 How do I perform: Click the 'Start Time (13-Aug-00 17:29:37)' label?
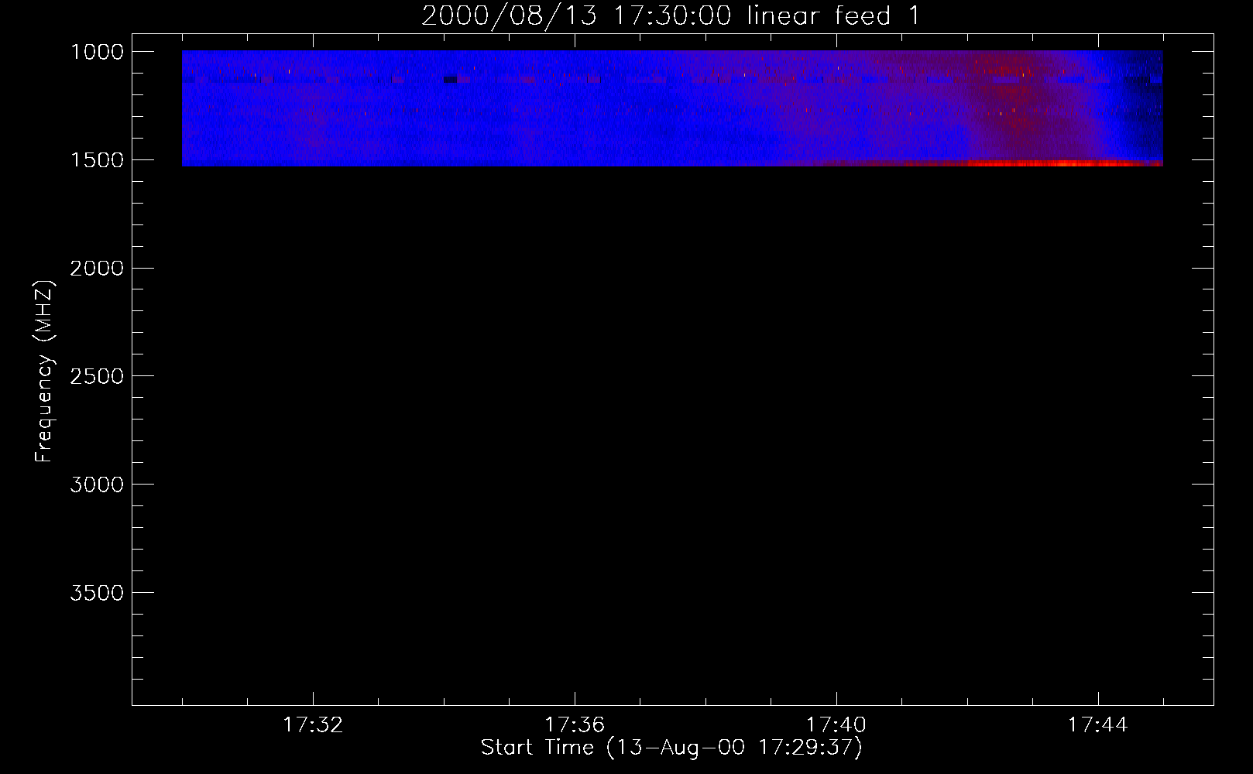(671, 748)
